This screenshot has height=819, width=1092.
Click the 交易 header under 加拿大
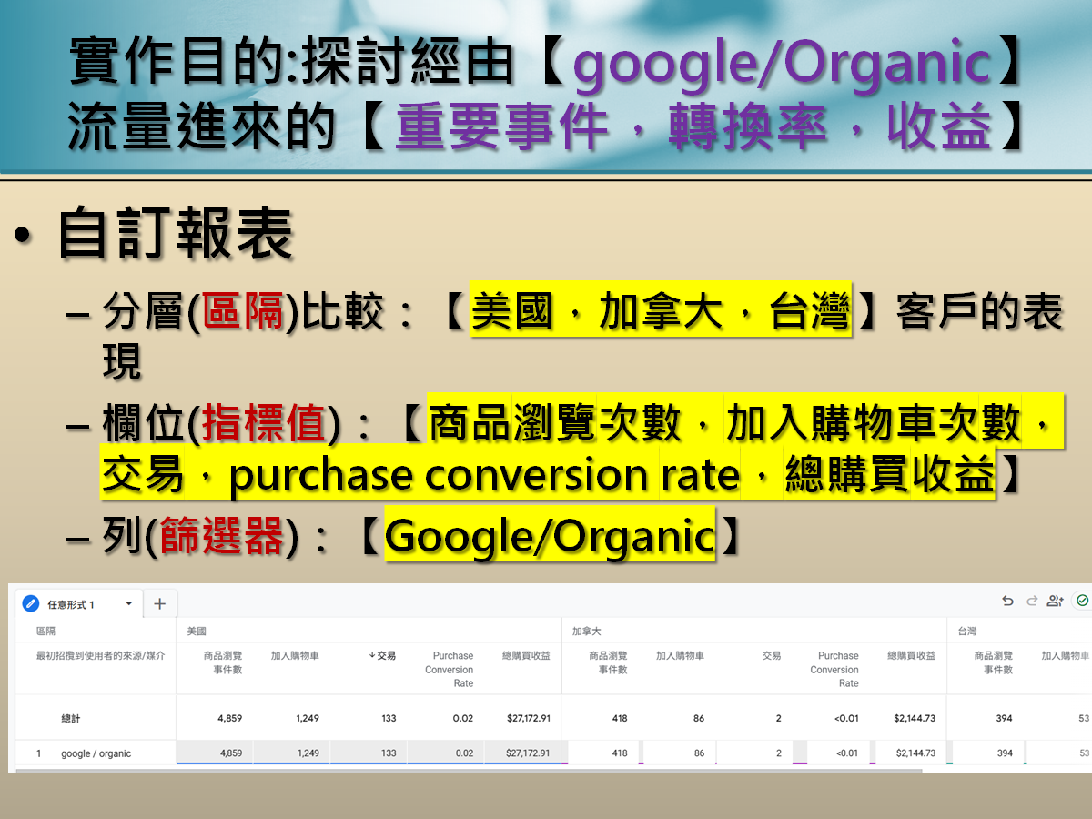[771, 655]
